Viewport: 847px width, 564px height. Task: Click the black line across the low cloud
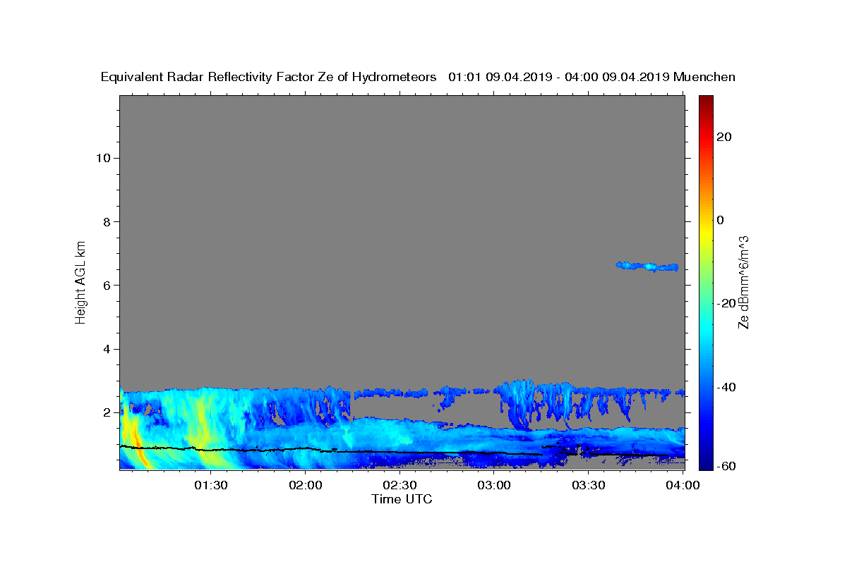pos(402,451)
